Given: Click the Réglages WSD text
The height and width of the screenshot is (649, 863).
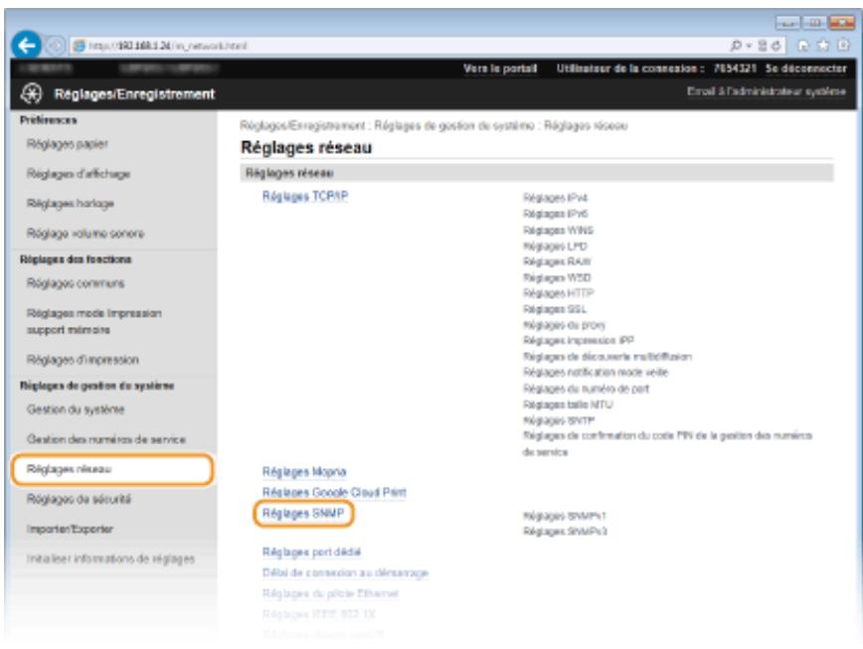Looking at the screenshot, I should tap(557, 277).
